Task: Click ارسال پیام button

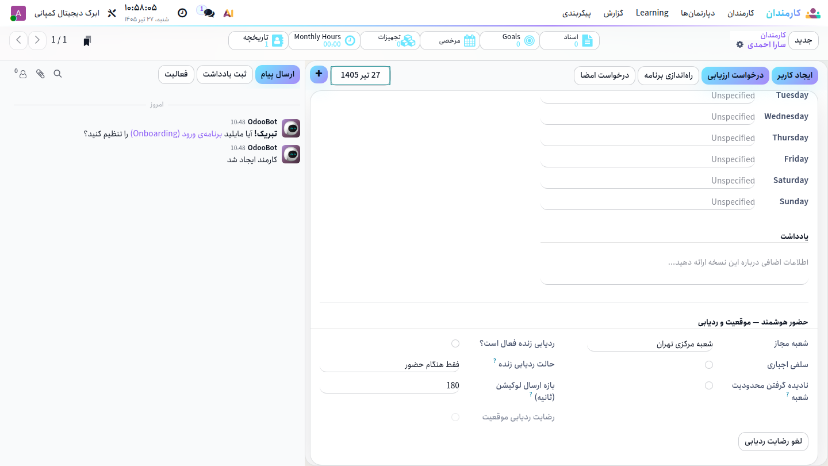Action: (x=278, y=74)
